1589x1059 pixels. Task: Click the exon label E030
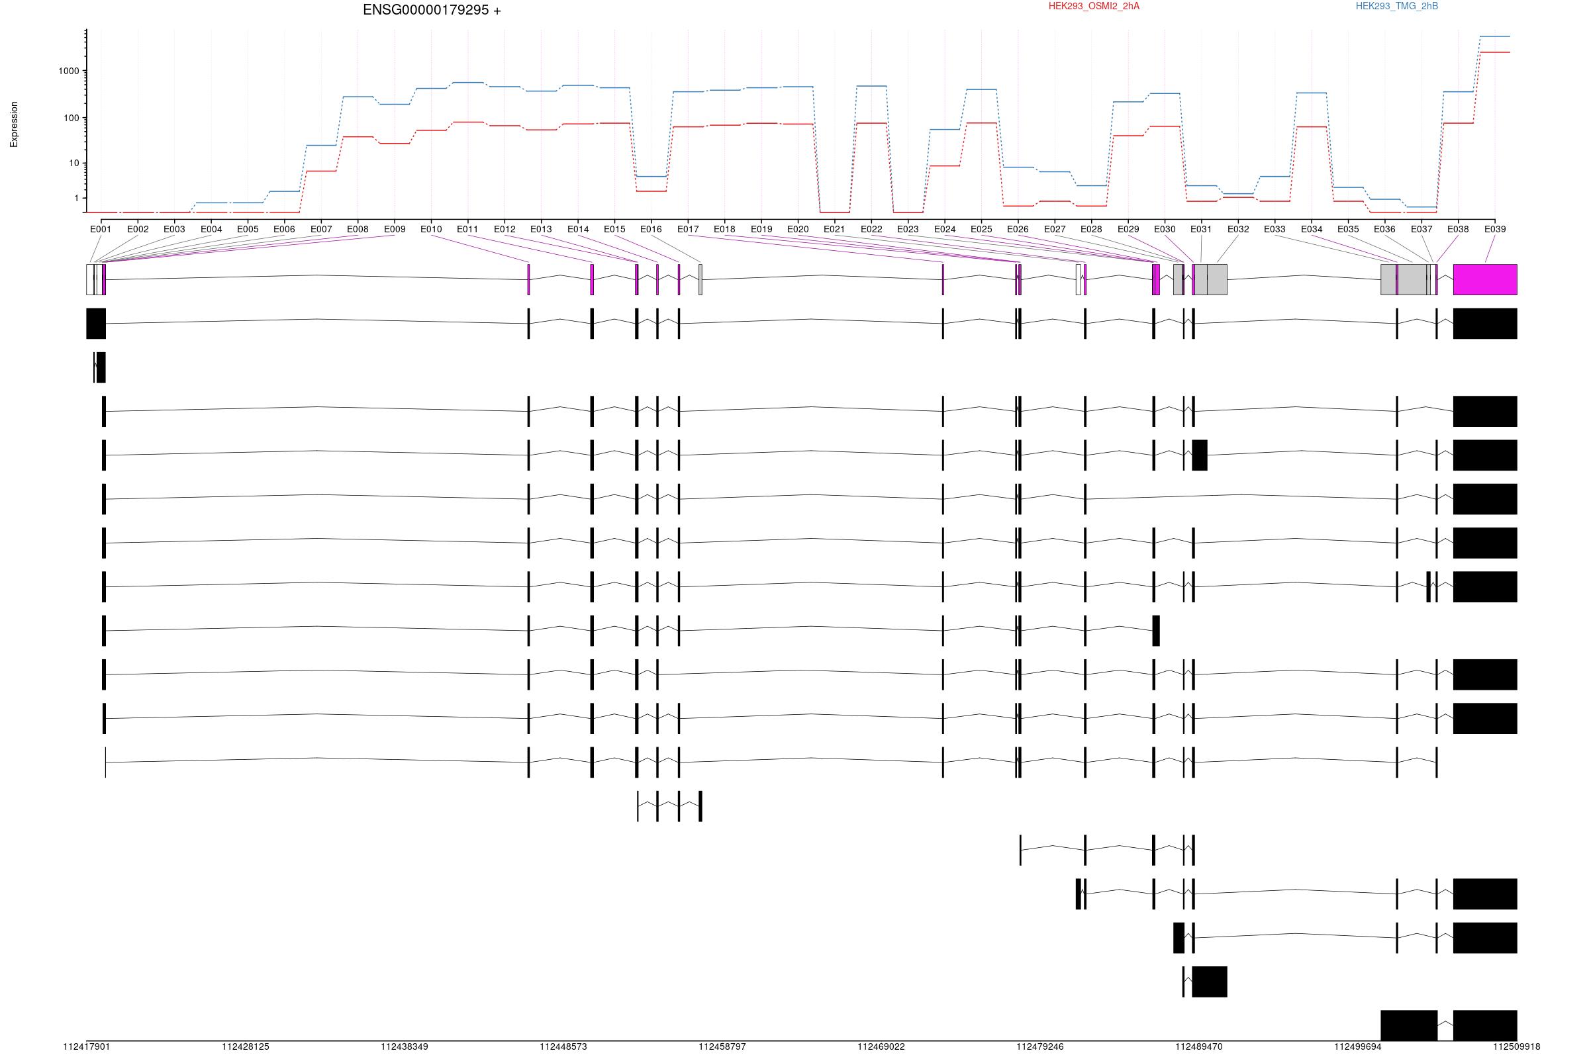pyautogui.click(x=1165, y=229)
